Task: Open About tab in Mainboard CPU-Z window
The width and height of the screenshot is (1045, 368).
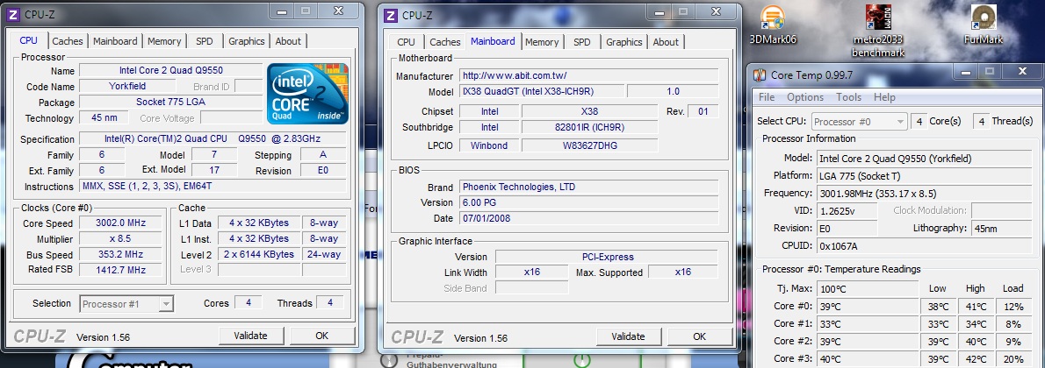Action: tap(666, 42)
